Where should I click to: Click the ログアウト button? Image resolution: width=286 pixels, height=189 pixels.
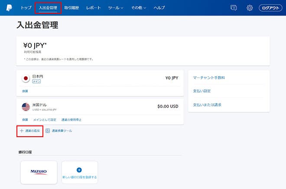click(x=270, y=8)
